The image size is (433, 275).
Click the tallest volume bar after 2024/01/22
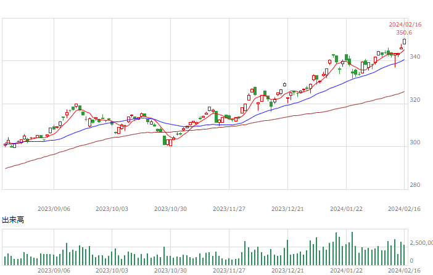pyautogui.click(x=352, y=248)
